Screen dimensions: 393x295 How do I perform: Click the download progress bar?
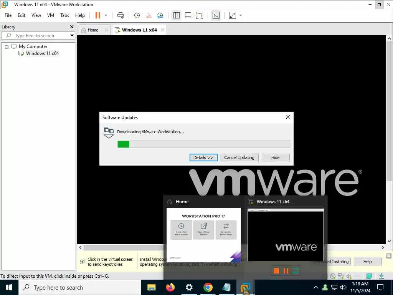[x=204, y=144]
